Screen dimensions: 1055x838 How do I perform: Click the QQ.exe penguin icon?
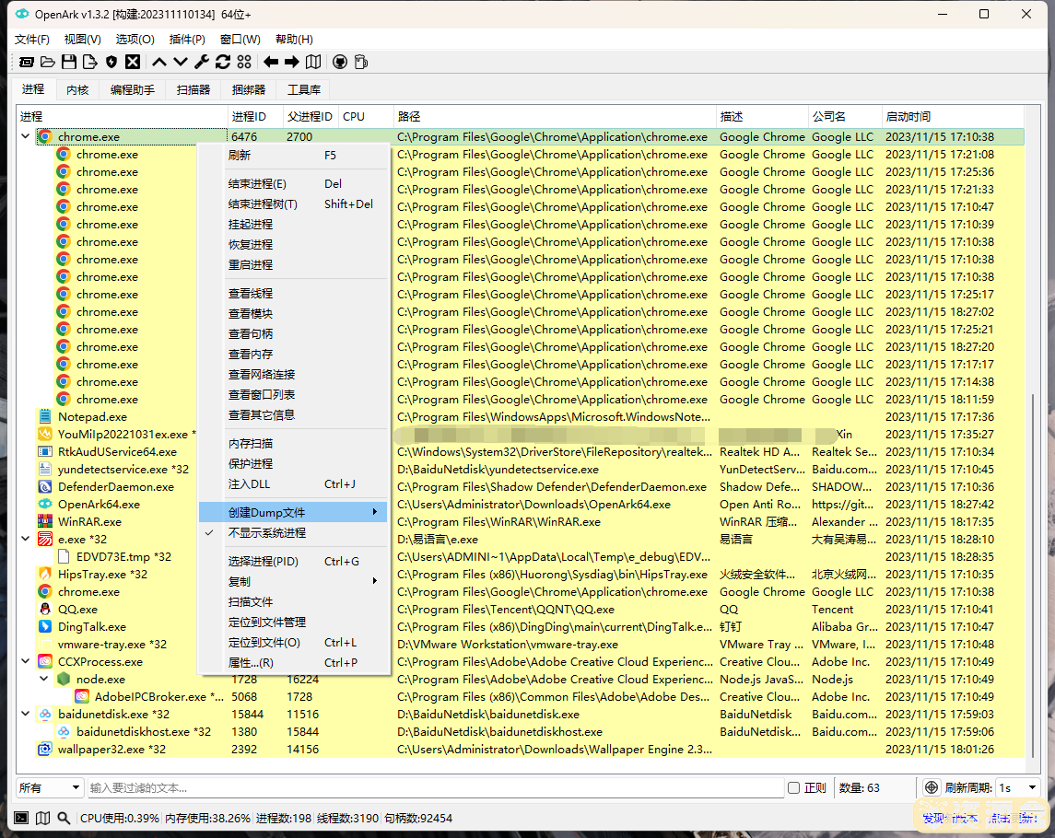pos(45,610)
